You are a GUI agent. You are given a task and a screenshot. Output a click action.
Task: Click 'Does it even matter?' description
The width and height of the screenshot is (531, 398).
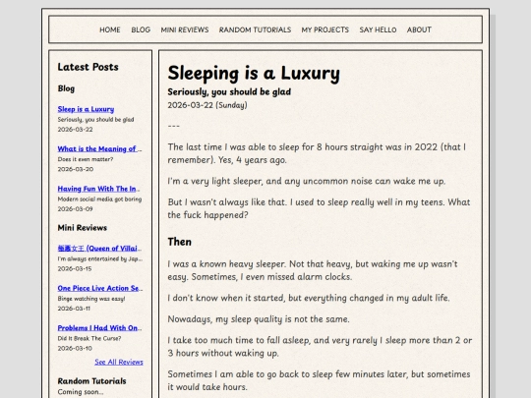pyautogui.click(x=86, y=159)
